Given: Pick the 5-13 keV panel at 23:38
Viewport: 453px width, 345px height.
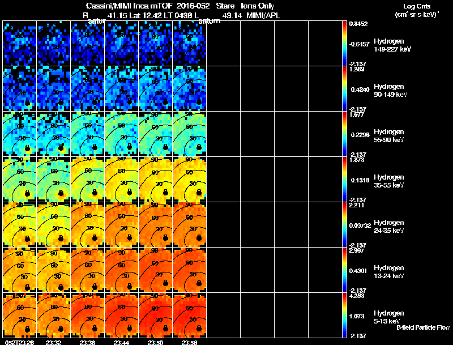Looking at the screenshot, I should point(88,315).
